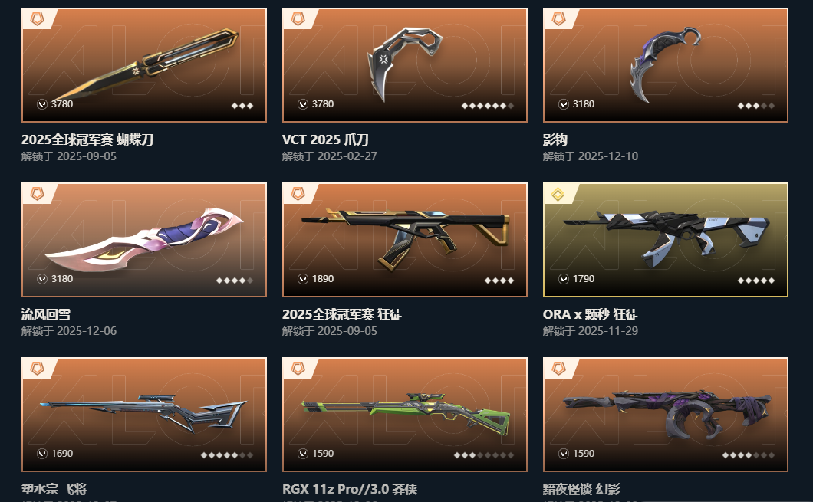
Task: Select the RGX 11z Pro 莽侠 card
Action: (x=405, y=415)
